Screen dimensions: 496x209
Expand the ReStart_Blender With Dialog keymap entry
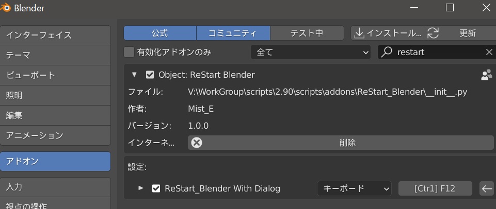tap(141, 188)
